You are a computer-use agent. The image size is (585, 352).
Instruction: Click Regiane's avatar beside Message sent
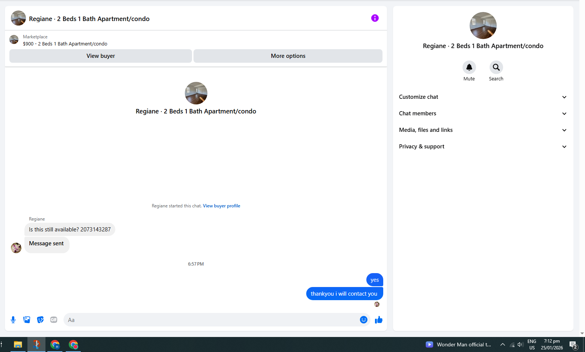tap(16, 248)
